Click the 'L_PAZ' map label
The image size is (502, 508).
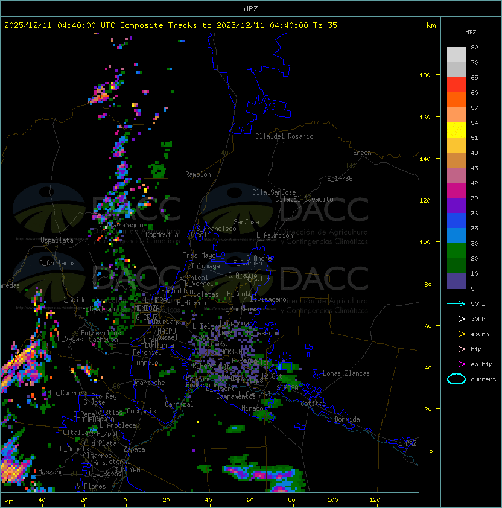pos(407,443)
